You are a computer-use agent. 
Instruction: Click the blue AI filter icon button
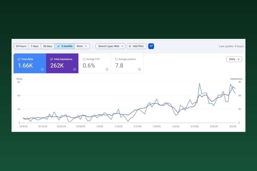151,46
